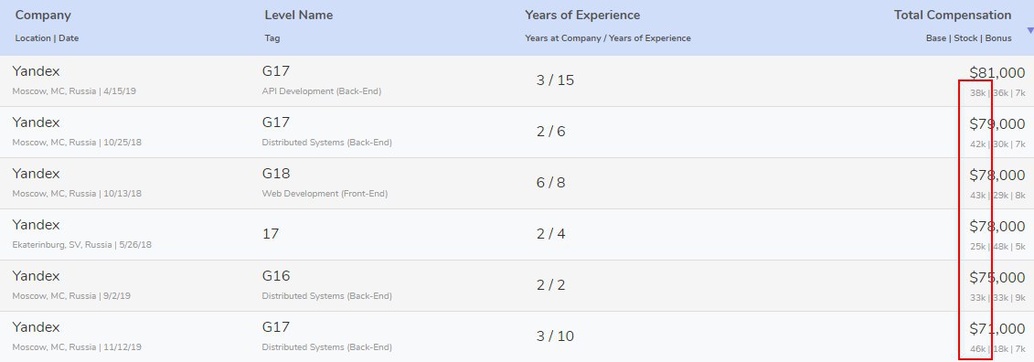Sort by Total Compensation column header

[953, 16]
